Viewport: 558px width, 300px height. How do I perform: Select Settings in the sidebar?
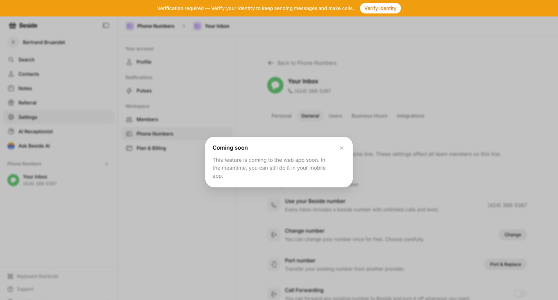59,117
